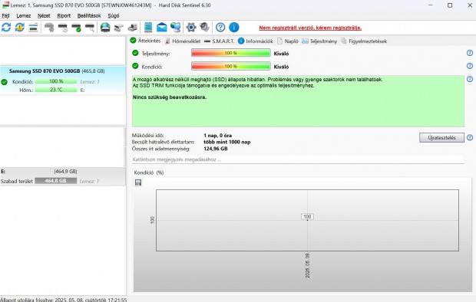Open the Beállítások menu
This screenshot has width=476, height=302.
point(89,16)
